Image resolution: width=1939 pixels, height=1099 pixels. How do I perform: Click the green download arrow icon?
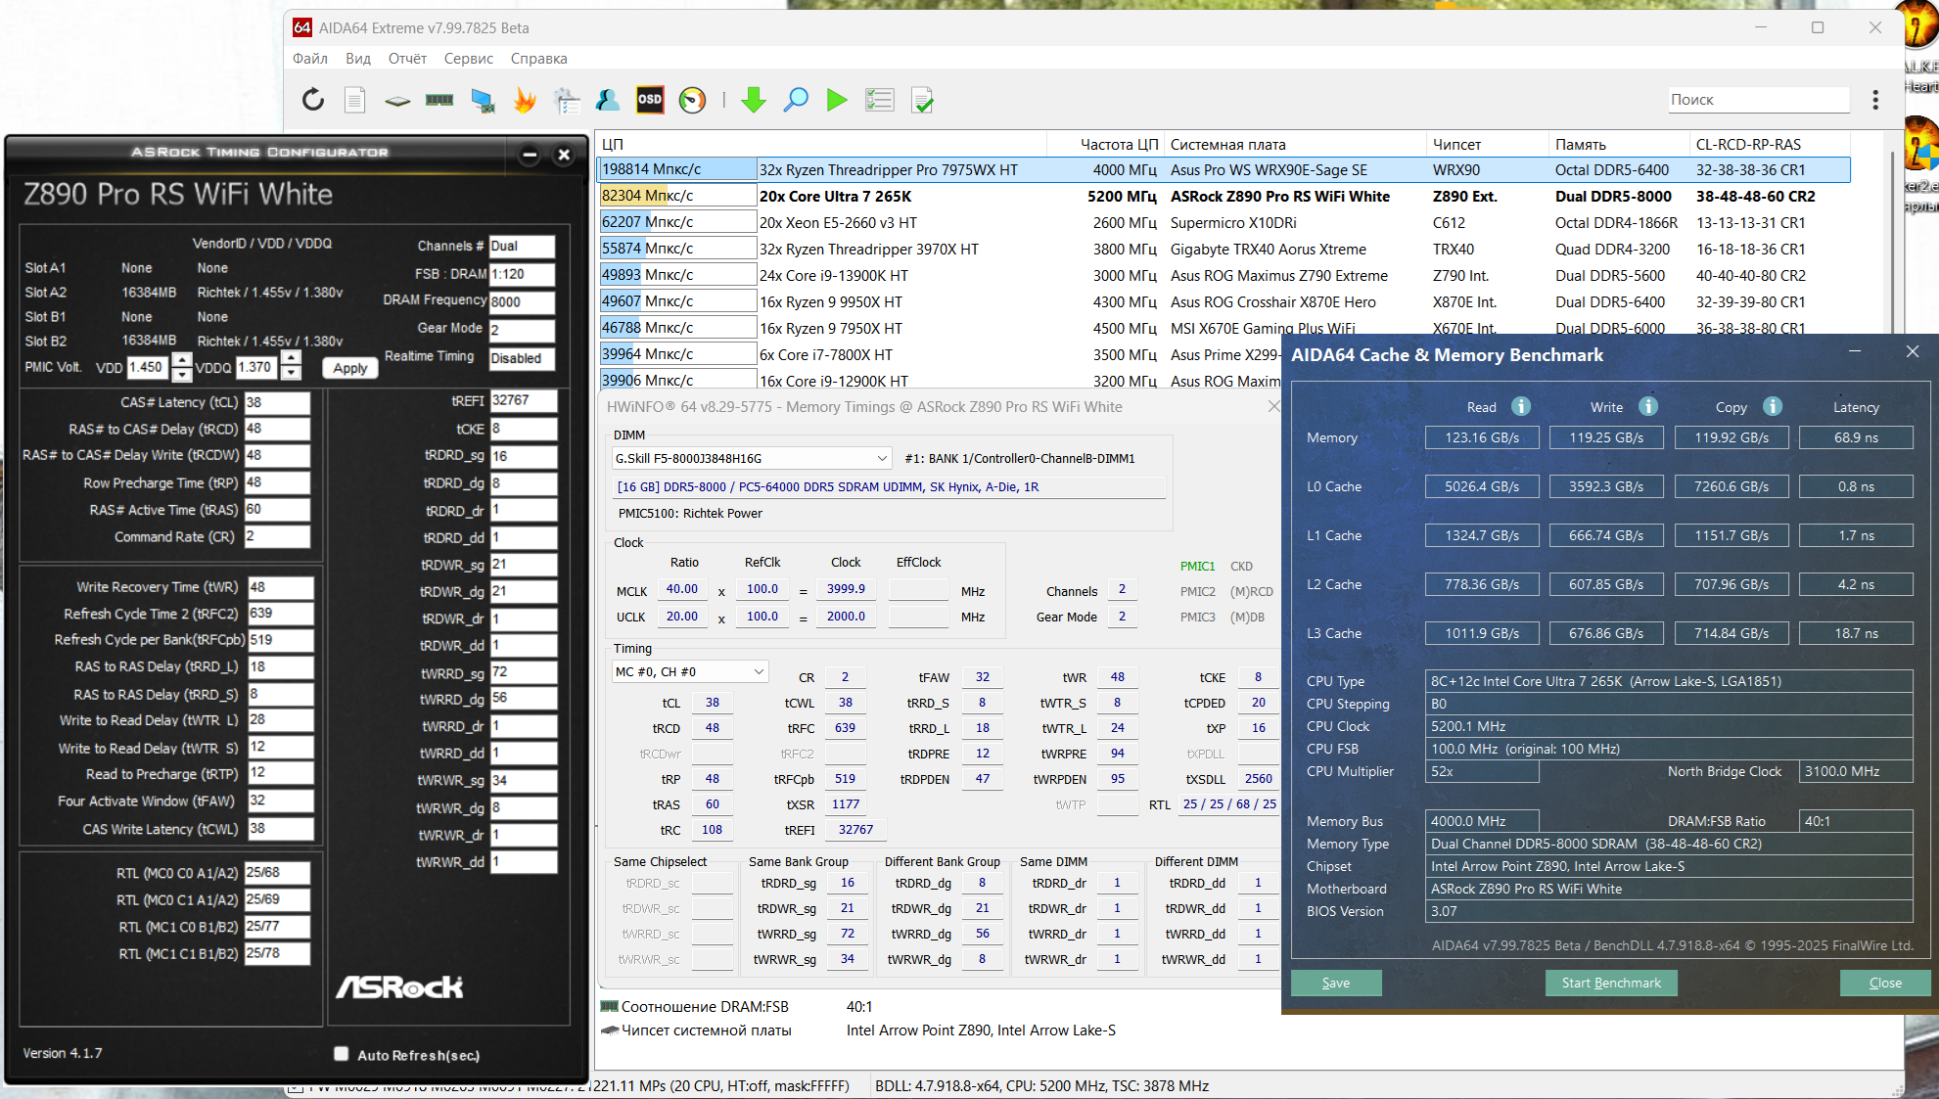click(753, 100)
